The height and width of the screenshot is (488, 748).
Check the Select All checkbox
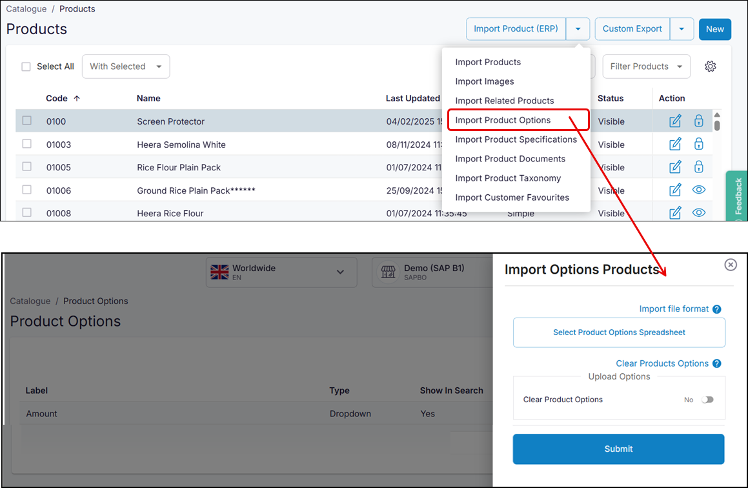tap(26, 66)
